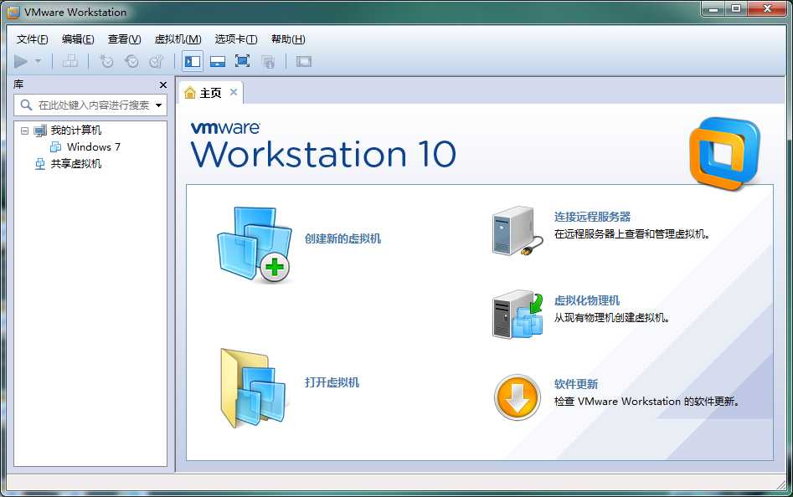Open the 编辑(E) menu
Screen dimensions: 793x497
[78, 38]
